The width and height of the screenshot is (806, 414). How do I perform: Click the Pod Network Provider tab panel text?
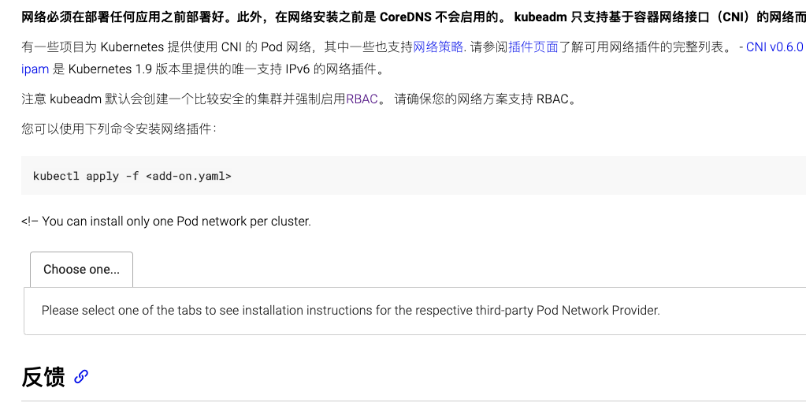click(351, 311)
